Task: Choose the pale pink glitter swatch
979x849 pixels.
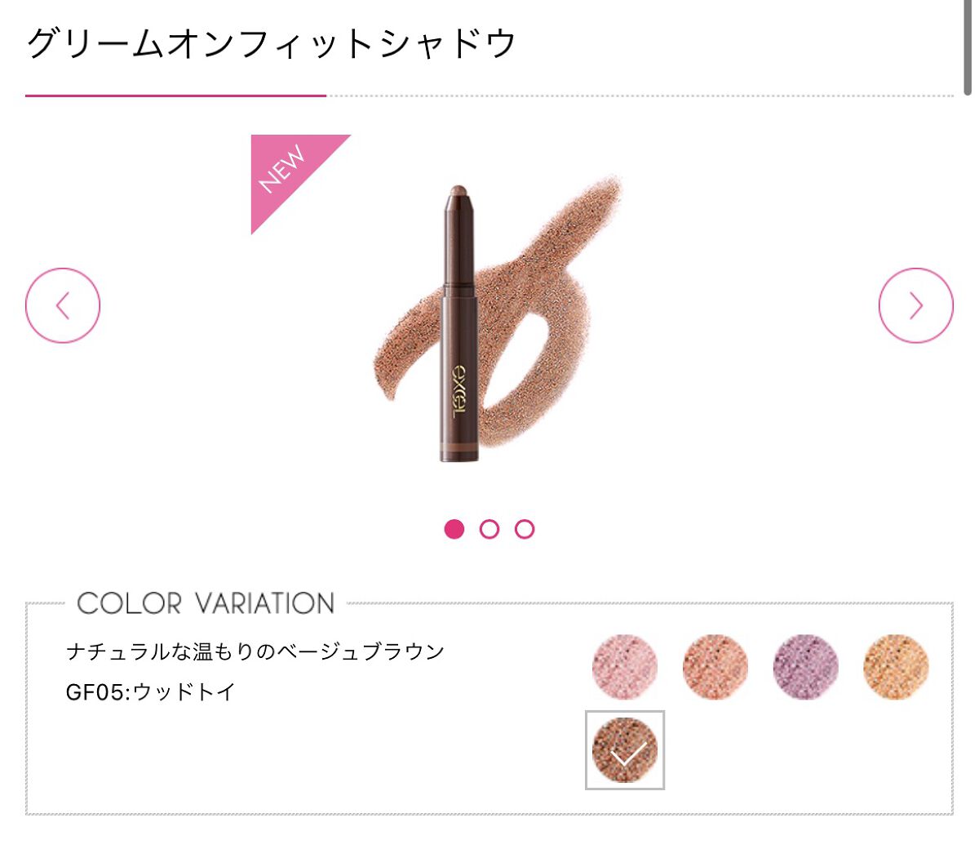Action: click(625, 667)
